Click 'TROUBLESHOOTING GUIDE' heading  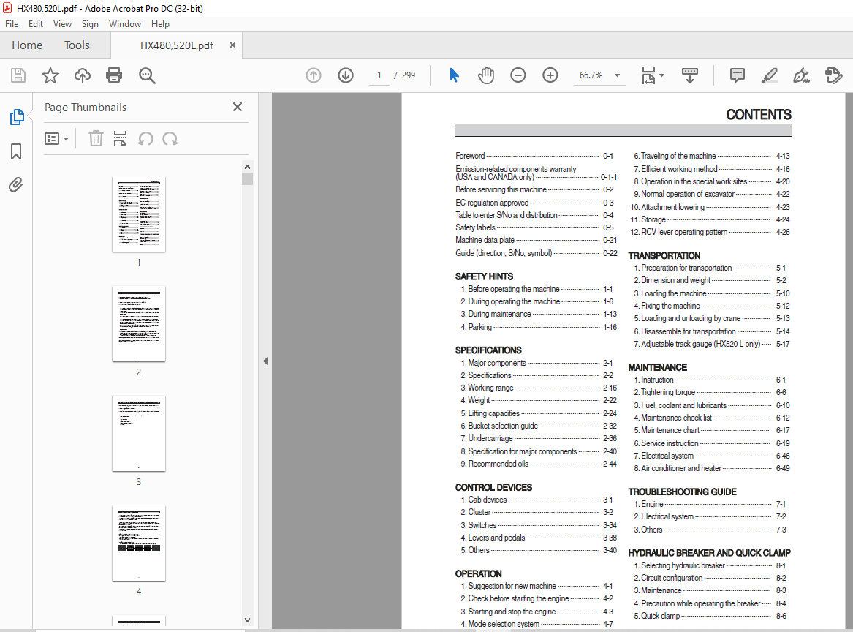click(682, 492)
